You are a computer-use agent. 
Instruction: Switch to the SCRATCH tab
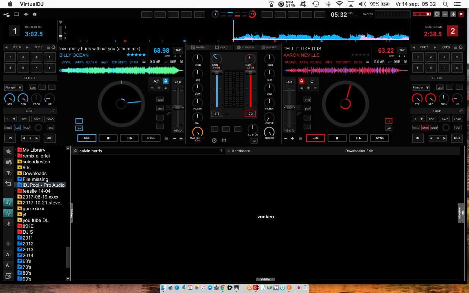click(245, 47)
